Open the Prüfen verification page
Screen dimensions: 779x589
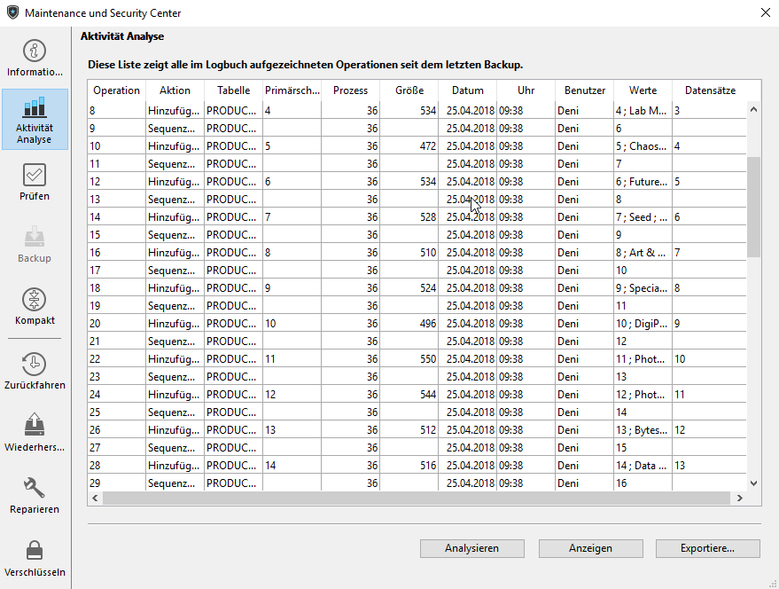35,182
